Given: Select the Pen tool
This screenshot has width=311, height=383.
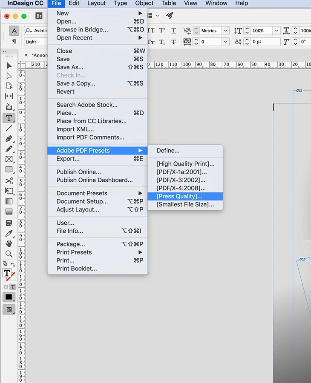Looking at the screenshot, I should [9, 139].
